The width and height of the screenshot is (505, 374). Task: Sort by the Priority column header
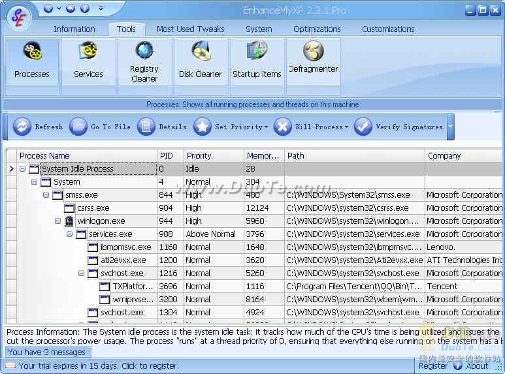coord(214,156)
